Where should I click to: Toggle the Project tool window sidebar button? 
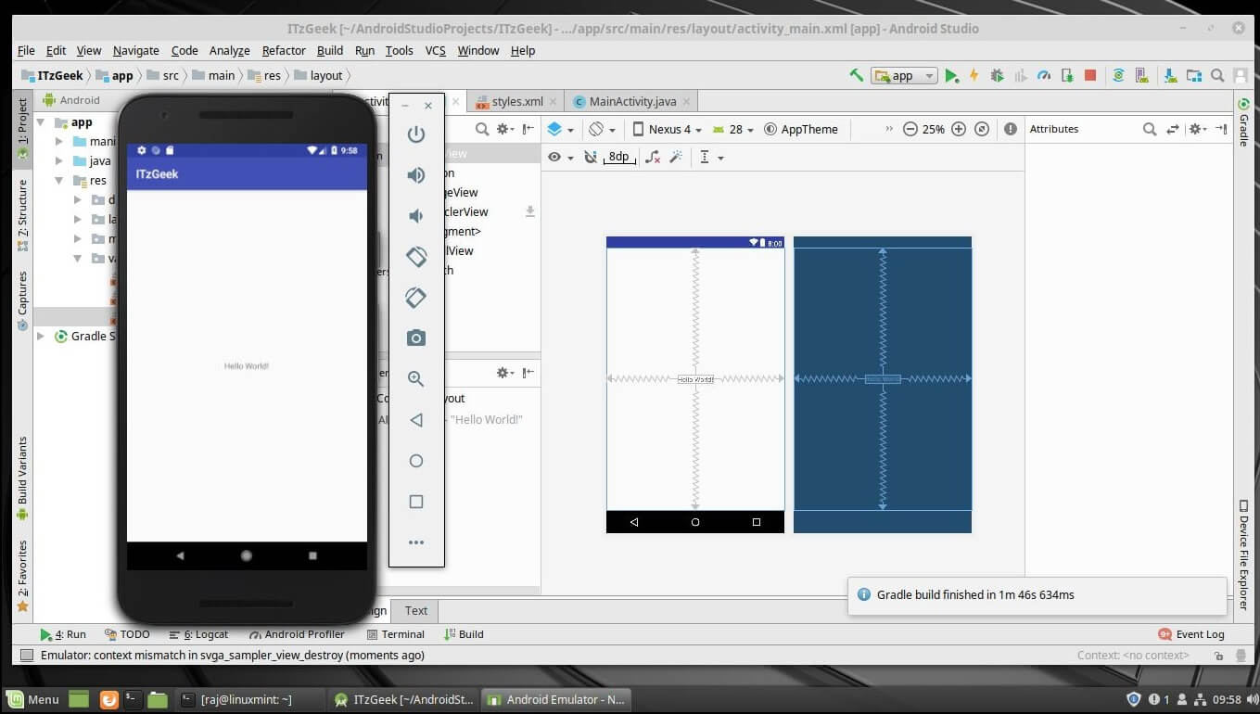point(22,130)
